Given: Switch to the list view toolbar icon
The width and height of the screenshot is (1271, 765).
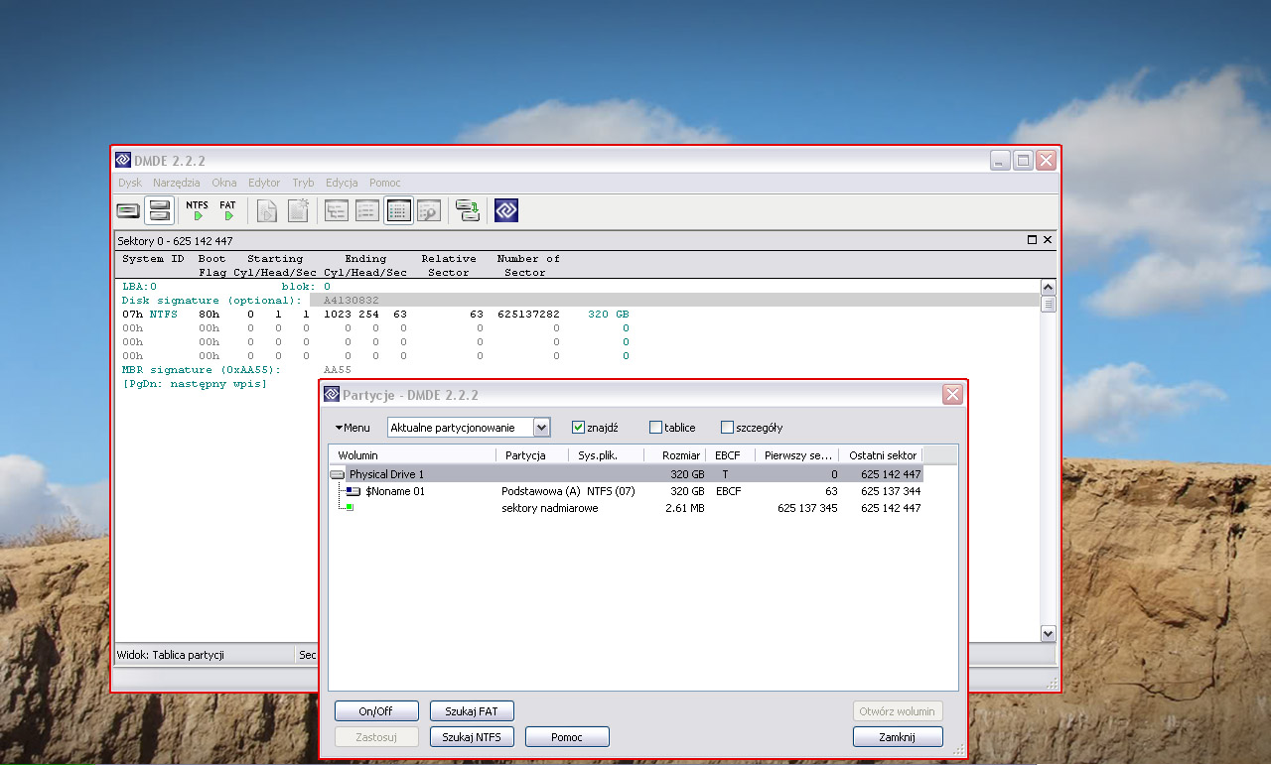Looking at the screenshot, I should tap(367, 210).
